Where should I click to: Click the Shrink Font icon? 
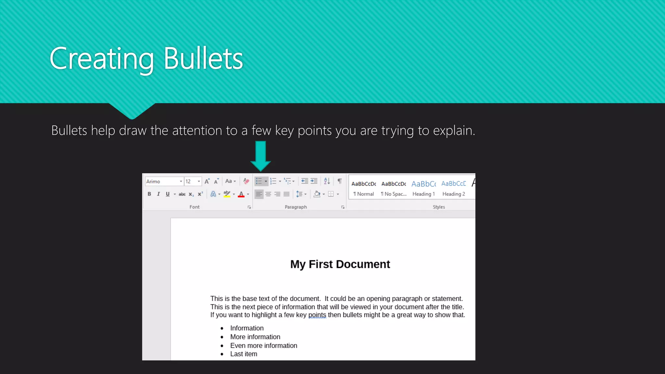[x=216, y=181]
